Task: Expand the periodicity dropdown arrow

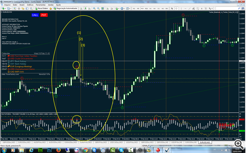Action: pos(124,9)
